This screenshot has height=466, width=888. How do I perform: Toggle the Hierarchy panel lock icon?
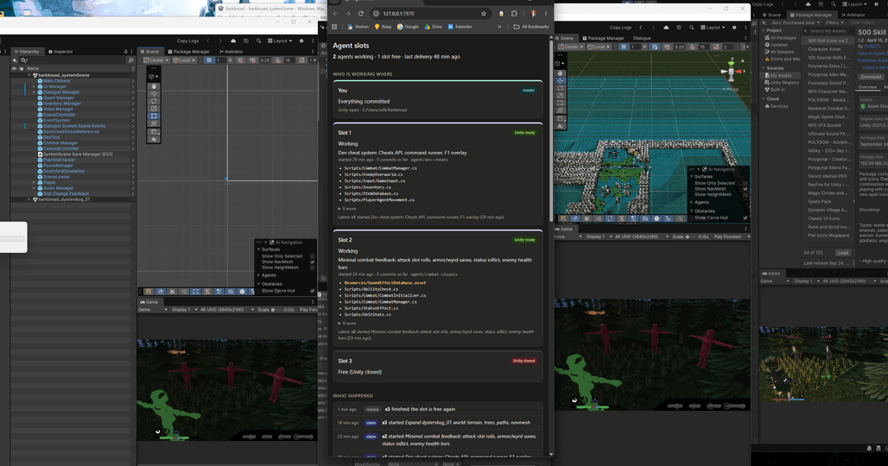[x=125, y=52]
